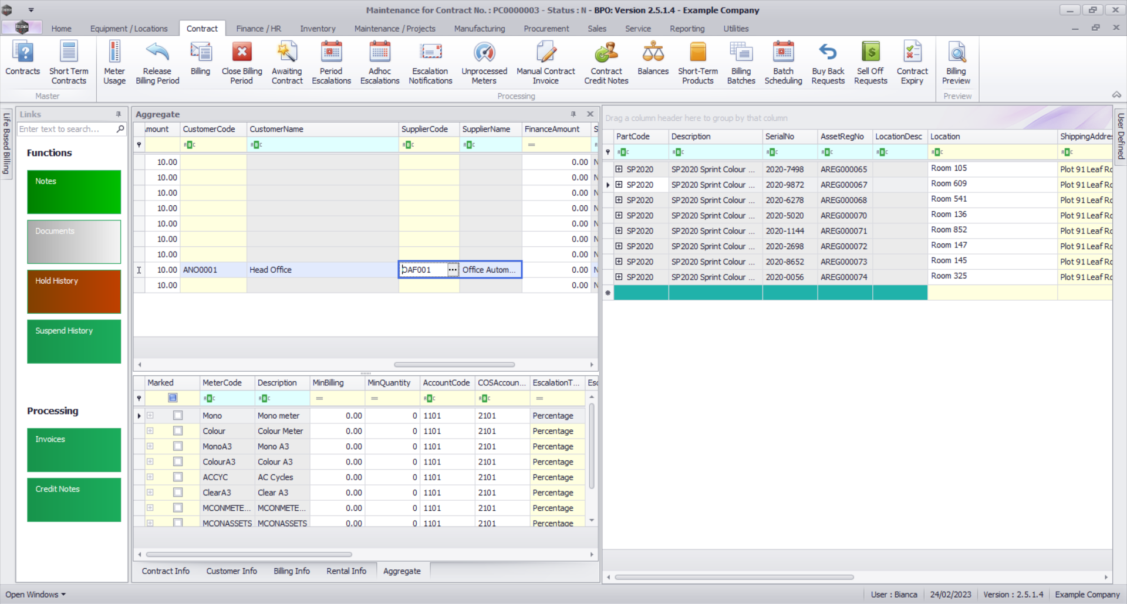Tick the Marked checkbox for Mono meter

[178, 416]
